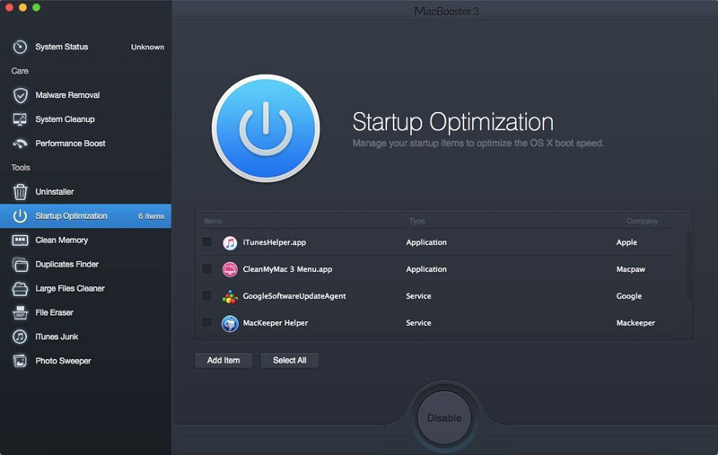Open Performance Boost speedometer icon
This screenshot has width=718, height=455.
tap(20, 144)
